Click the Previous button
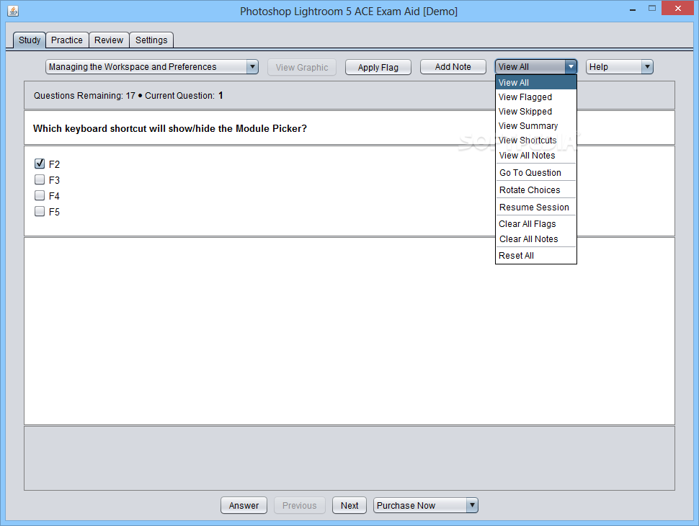 300,506
